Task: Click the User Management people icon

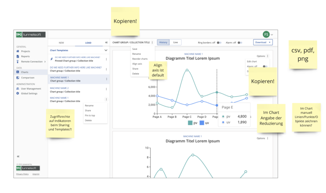Action: 18,89
